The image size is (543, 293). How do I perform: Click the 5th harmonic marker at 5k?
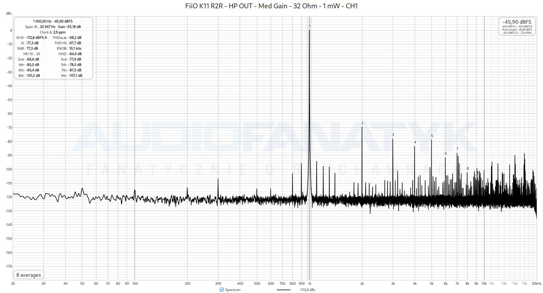(x=432, y=136)
